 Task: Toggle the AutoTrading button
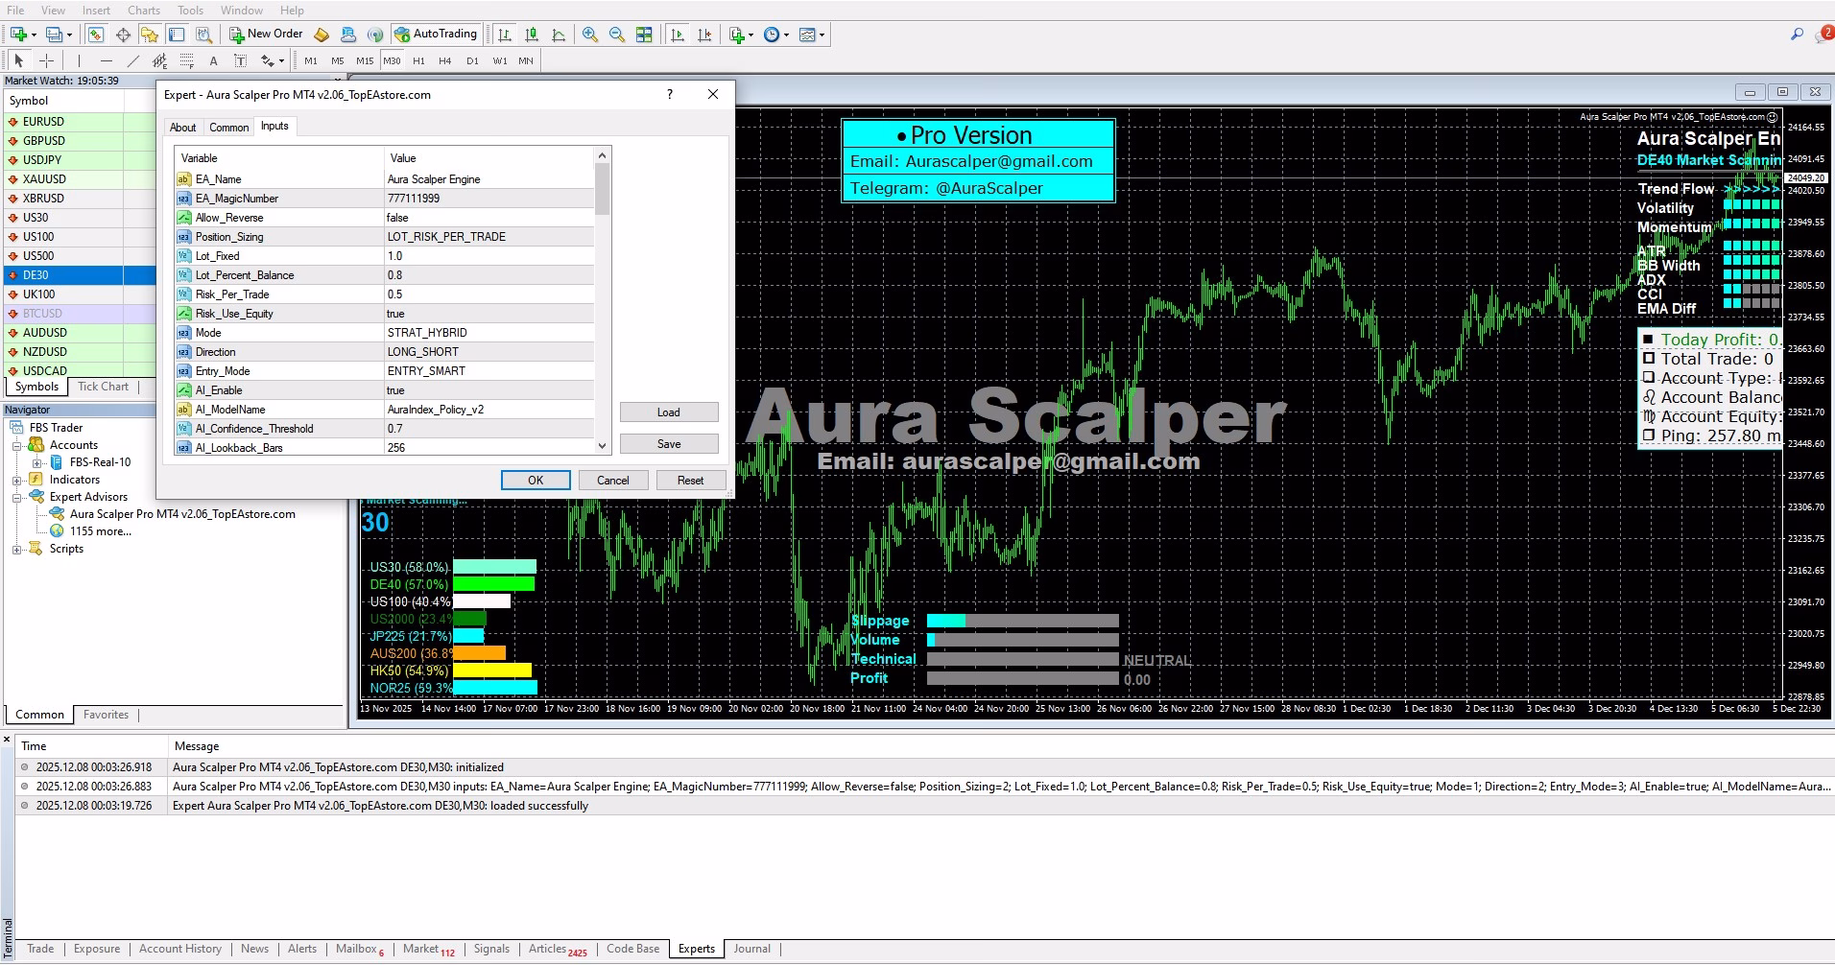(436, 35)
